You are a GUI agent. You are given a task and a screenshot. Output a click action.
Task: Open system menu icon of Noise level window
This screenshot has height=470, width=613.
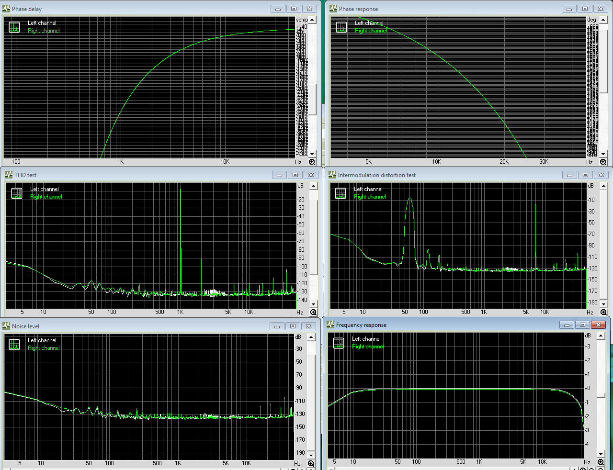6,326
